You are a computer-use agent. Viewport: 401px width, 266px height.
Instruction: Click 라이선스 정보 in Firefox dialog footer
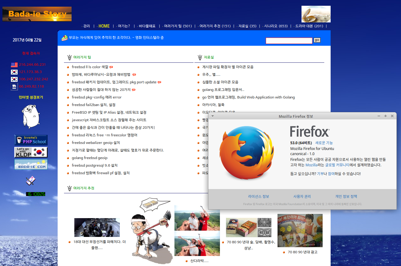click(258, 197)
